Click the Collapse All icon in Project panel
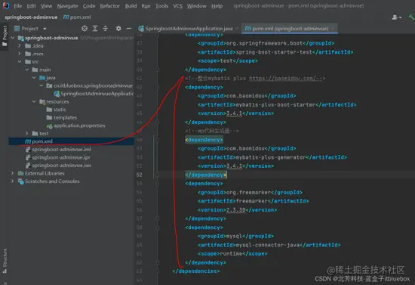The image size is (415, 285). 106,29
